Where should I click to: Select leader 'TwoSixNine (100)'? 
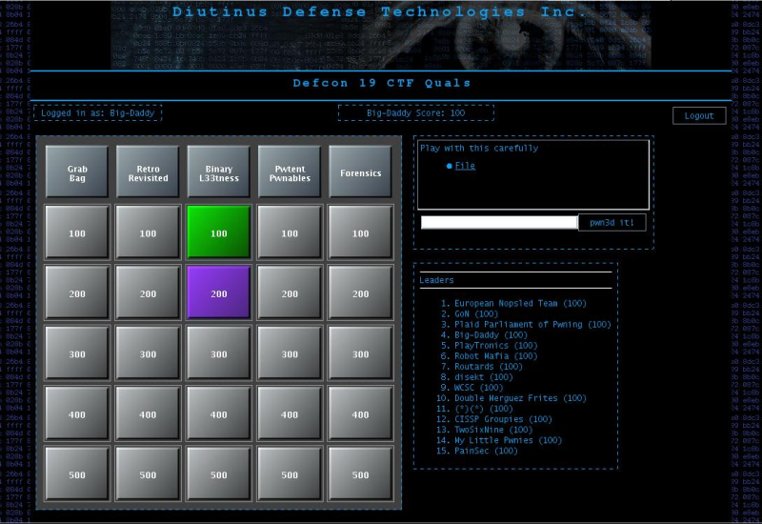coord(493,430)
